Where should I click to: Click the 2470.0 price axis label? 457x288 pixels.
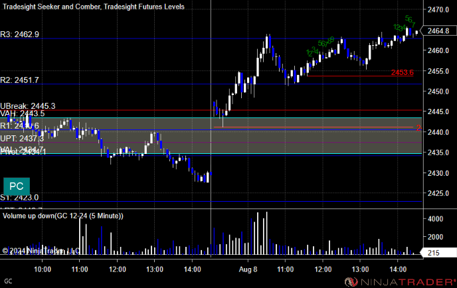(438, 9)
